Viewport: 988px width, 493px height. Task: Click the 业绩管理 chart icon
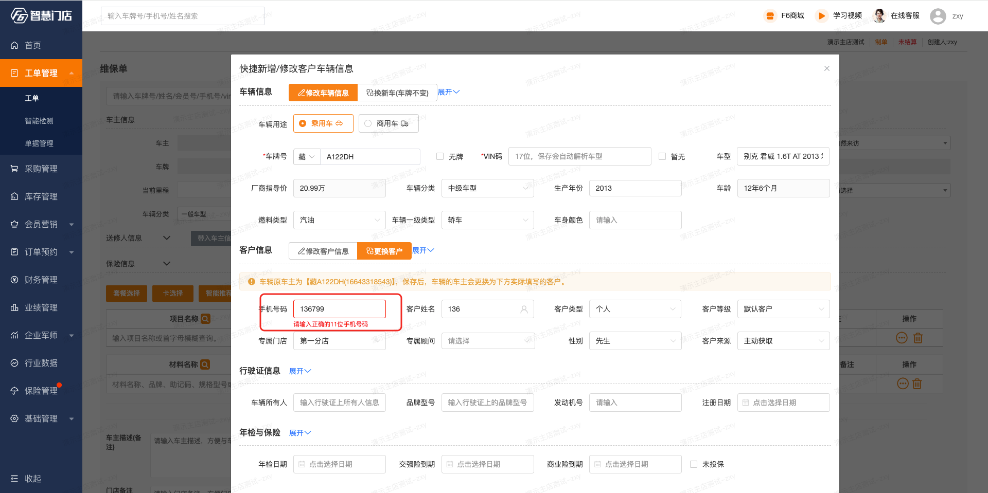pos(14,307)
